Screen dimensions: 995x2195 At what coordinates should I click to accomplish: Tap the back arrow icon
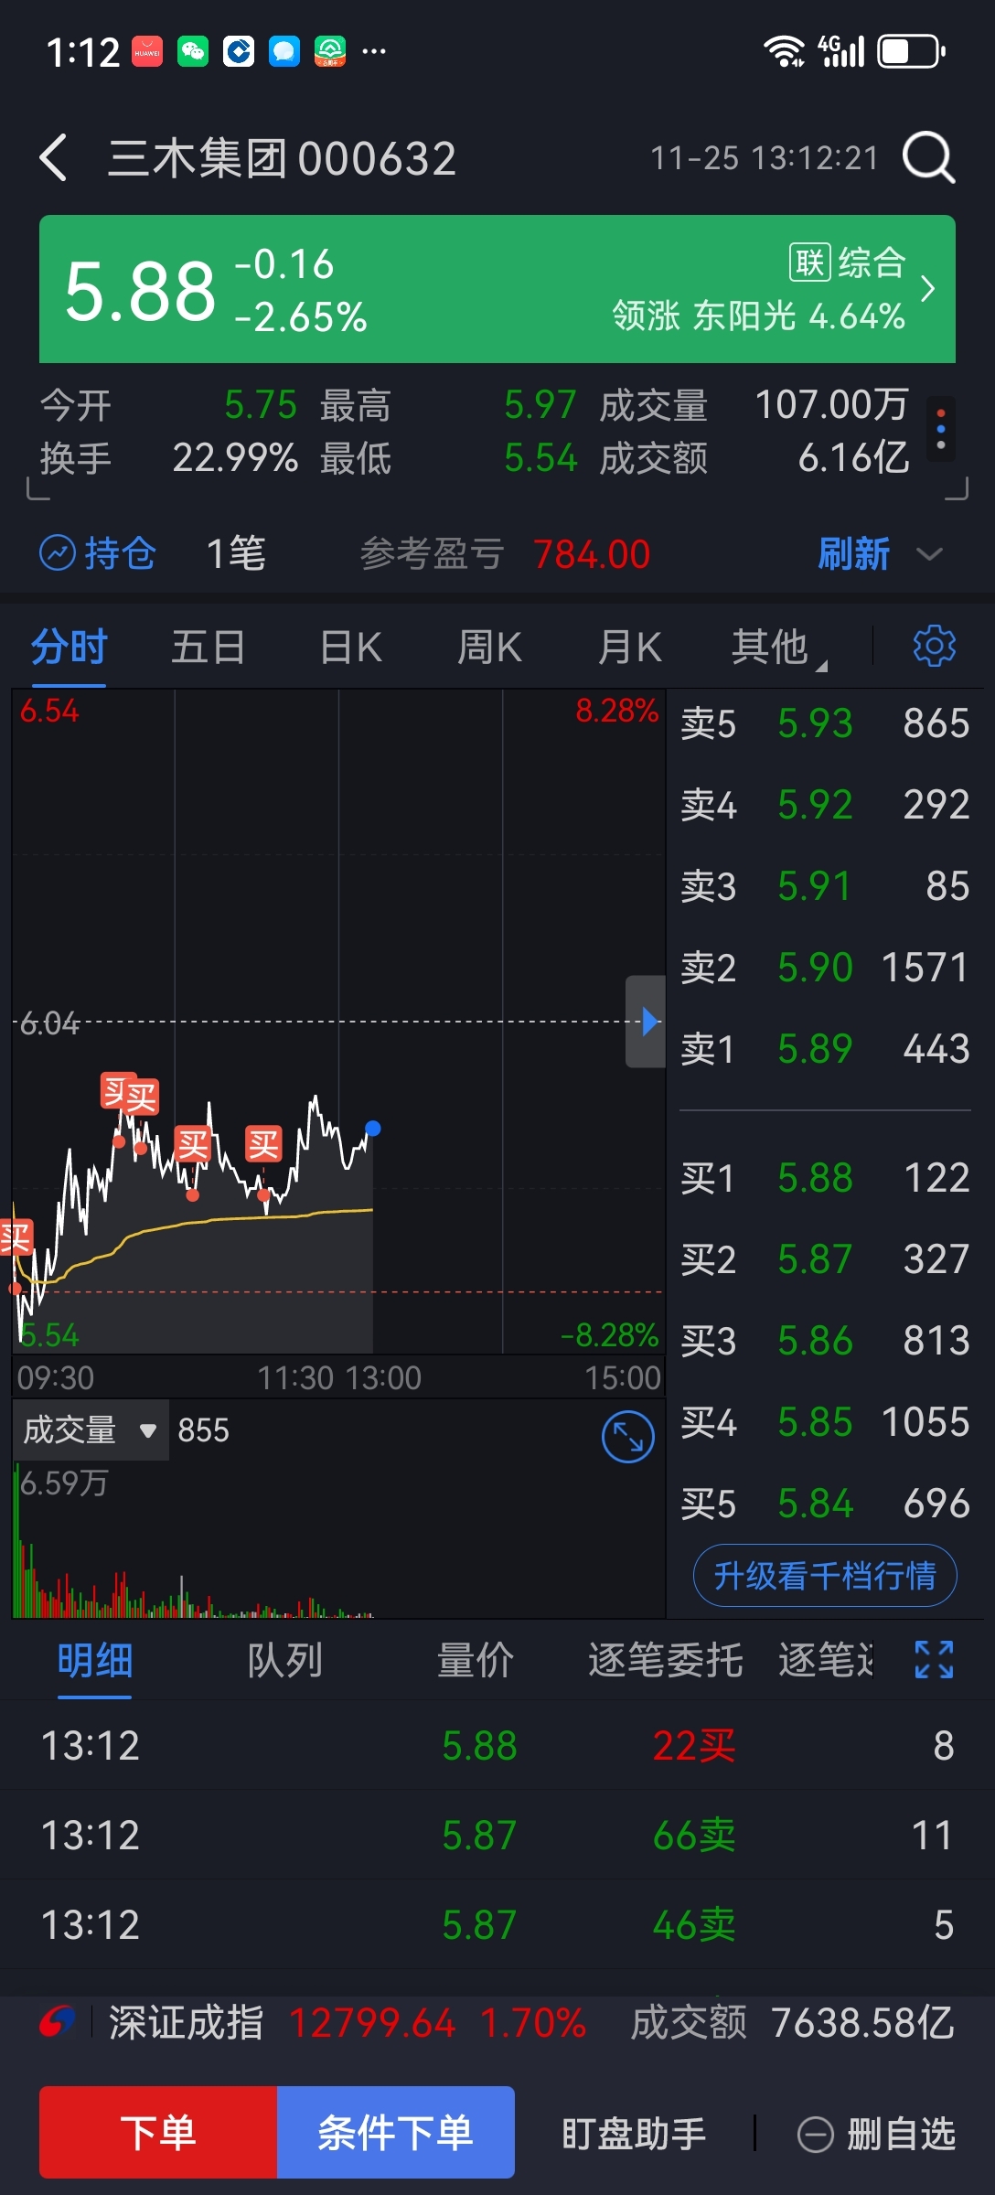[54, 157]
